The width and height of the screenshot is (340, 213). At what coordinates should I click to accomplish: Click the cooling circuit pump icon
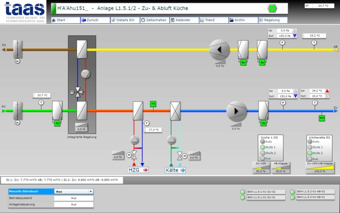pos(171,140)
